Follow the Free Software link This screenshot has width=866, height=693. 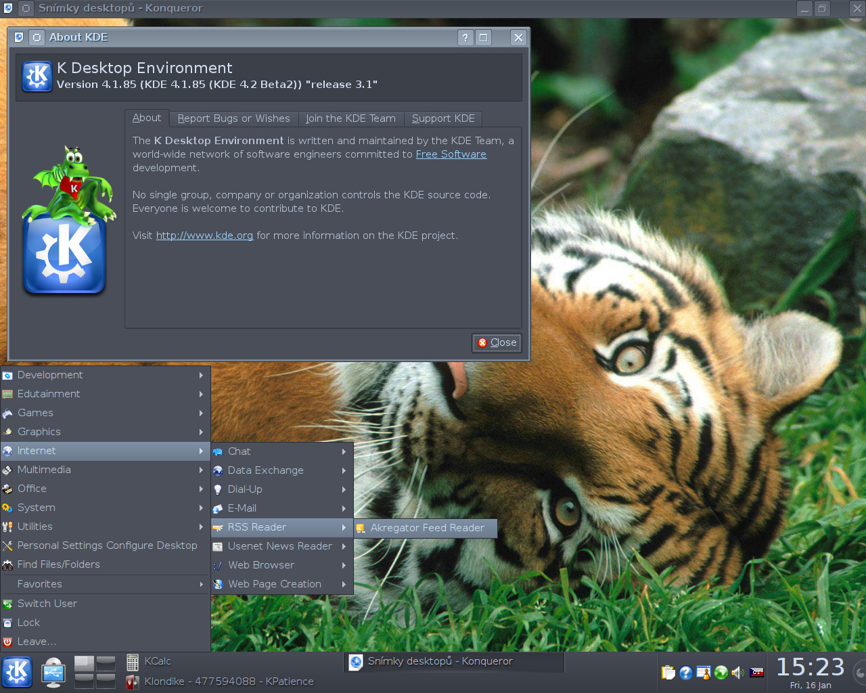[451, 154]
